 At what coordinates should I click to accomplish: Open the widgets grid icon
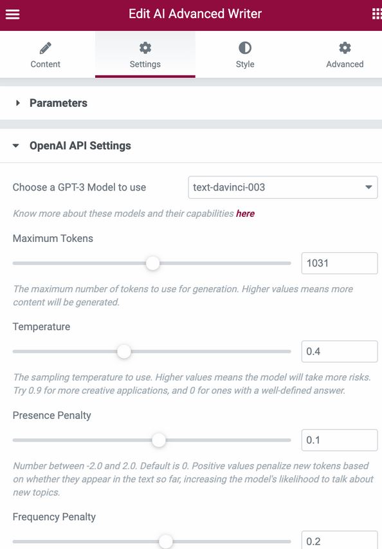[x=377, y=14]
